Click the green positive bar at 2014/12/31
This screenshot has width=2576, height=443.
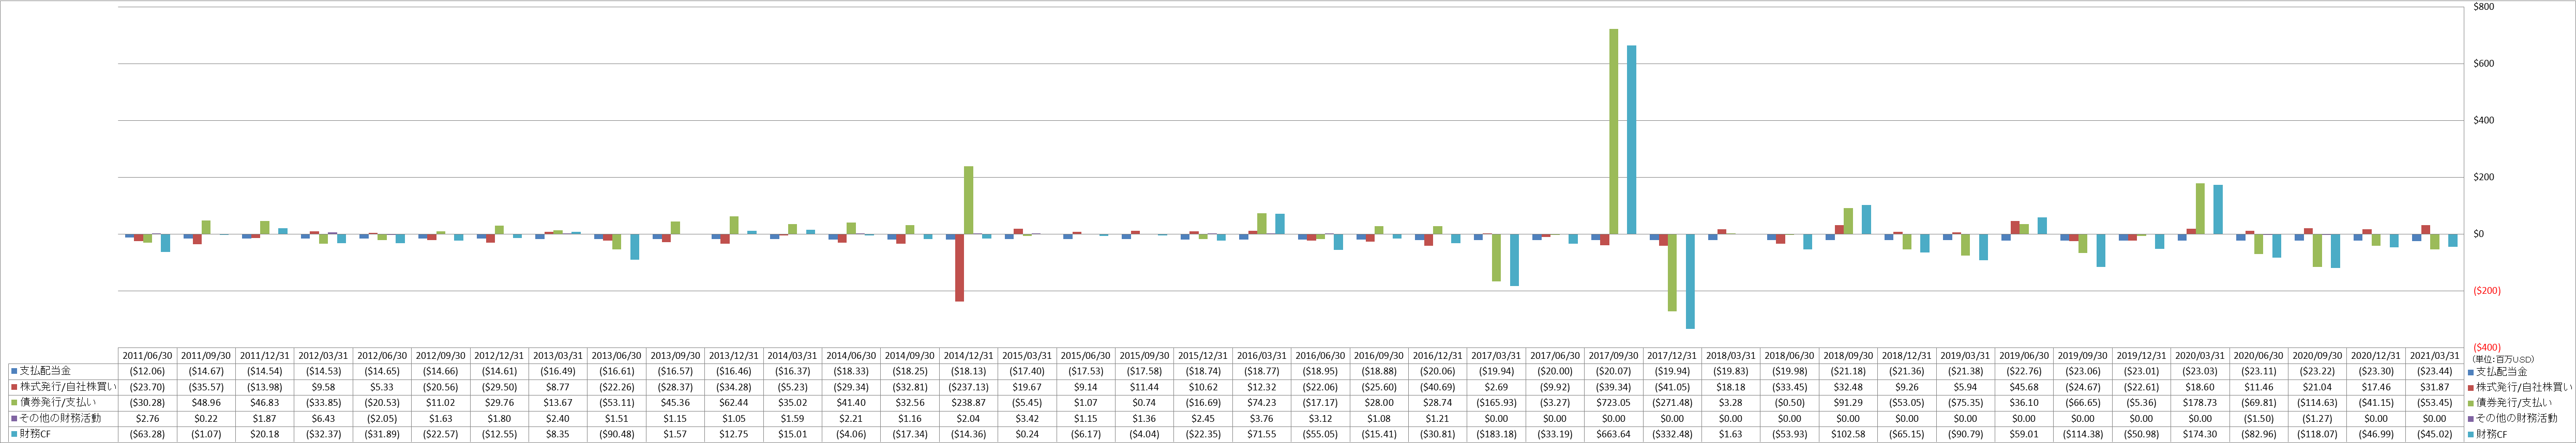point(969,200)
